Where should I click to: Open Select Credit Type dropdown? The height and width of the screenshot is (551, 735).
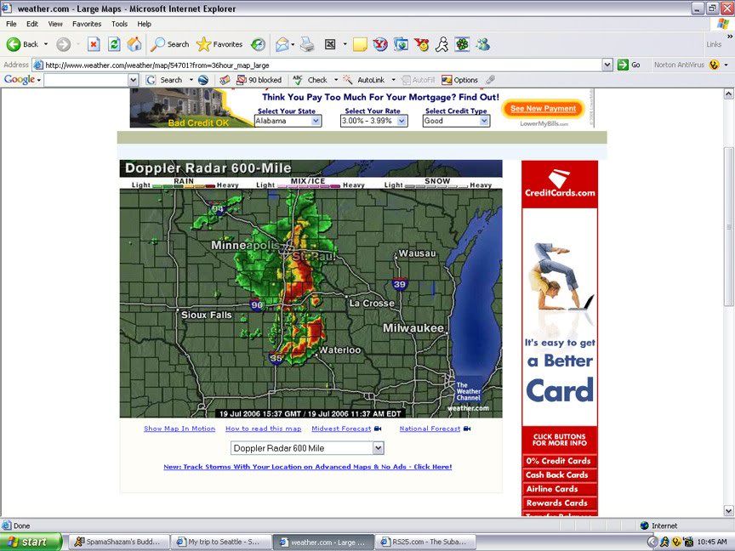click(456, 121)
